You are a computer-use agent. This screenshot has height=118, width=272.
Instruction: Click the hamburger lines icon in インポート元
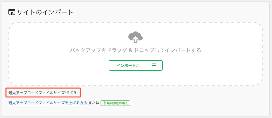154,65
